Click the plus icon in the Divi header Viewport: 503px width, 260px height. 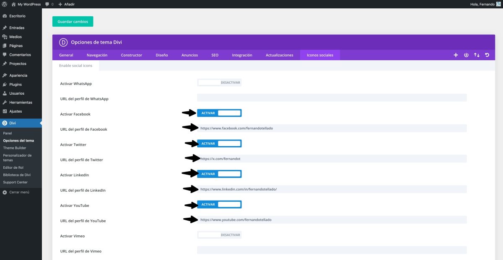pyautogui.click(x=456, y=55)
